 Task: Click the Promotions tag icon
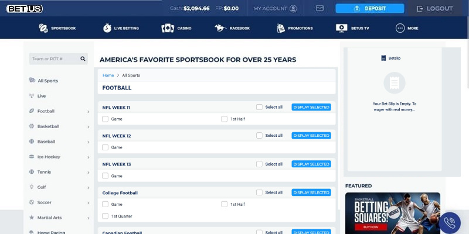tap(281, 28)
